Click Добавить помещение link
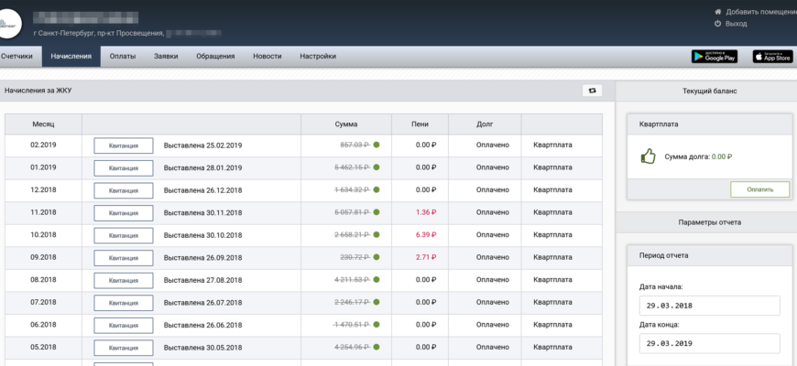 (756, 12)
